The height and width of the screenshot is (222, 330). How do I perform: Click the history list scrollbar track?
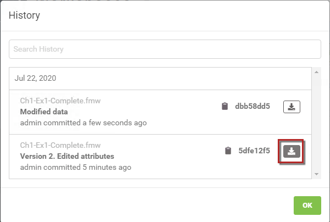(x=316, y=123)
